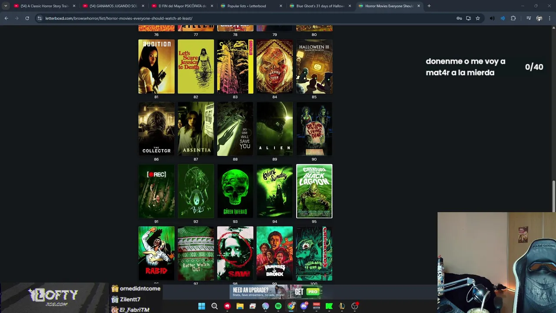The height and width of the screenshot is (313, 556).
Task: Open Spotify from the taskbar
Action: (278, 306)
